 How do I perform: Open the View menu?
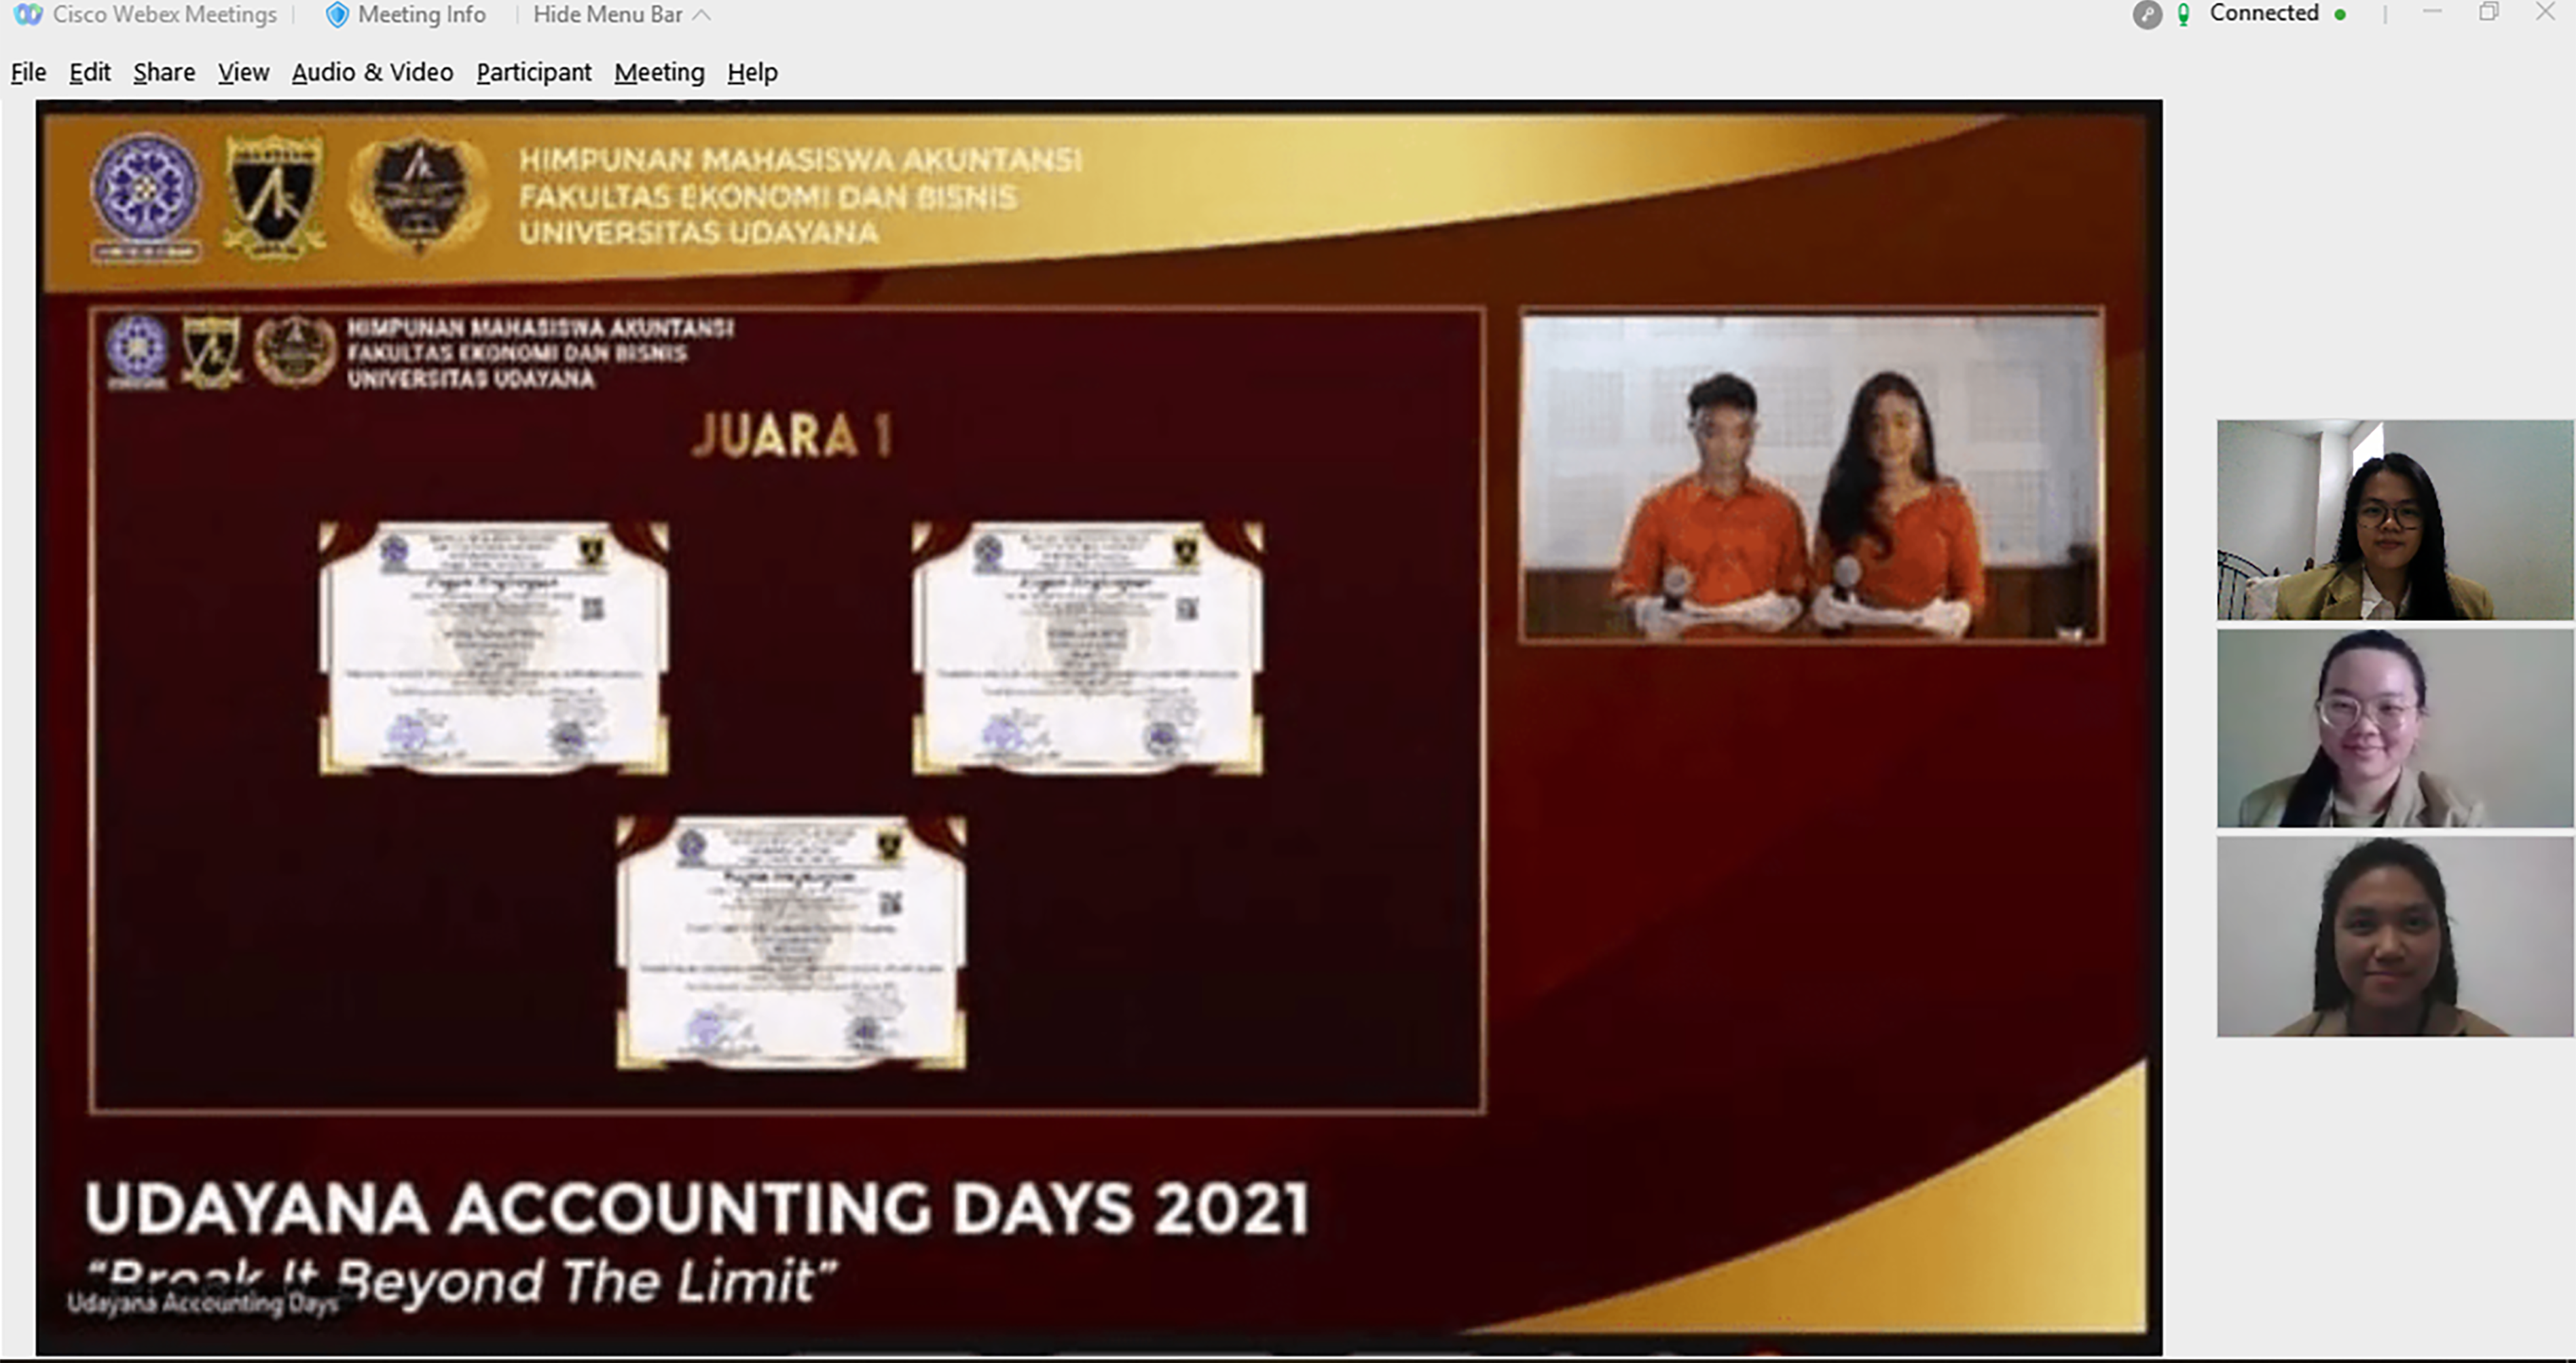pos(243,73)
